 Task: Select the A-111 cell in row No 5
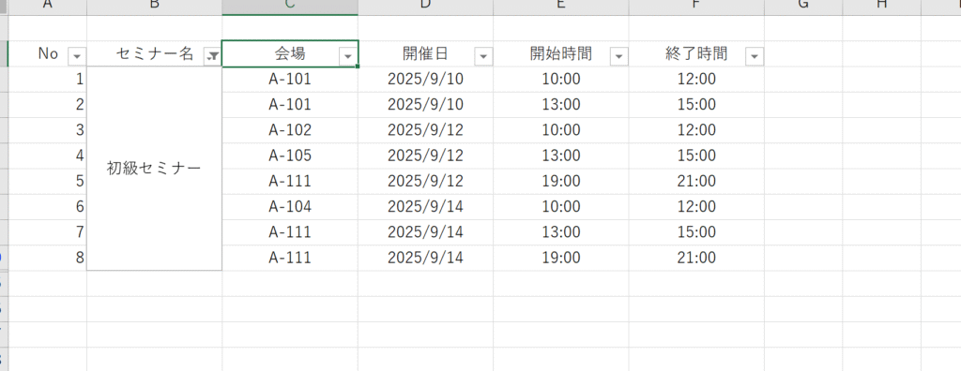tap(290, 181)
